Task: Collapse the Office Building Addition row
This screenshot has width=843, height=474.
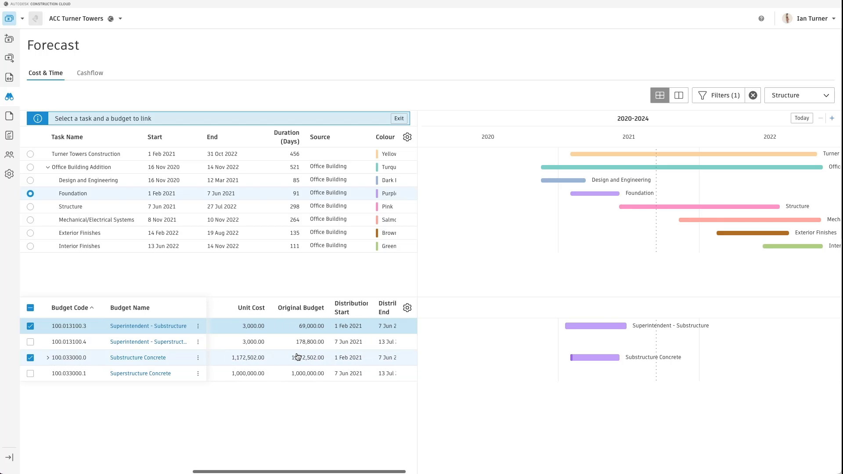Action: tap(48, 167)
